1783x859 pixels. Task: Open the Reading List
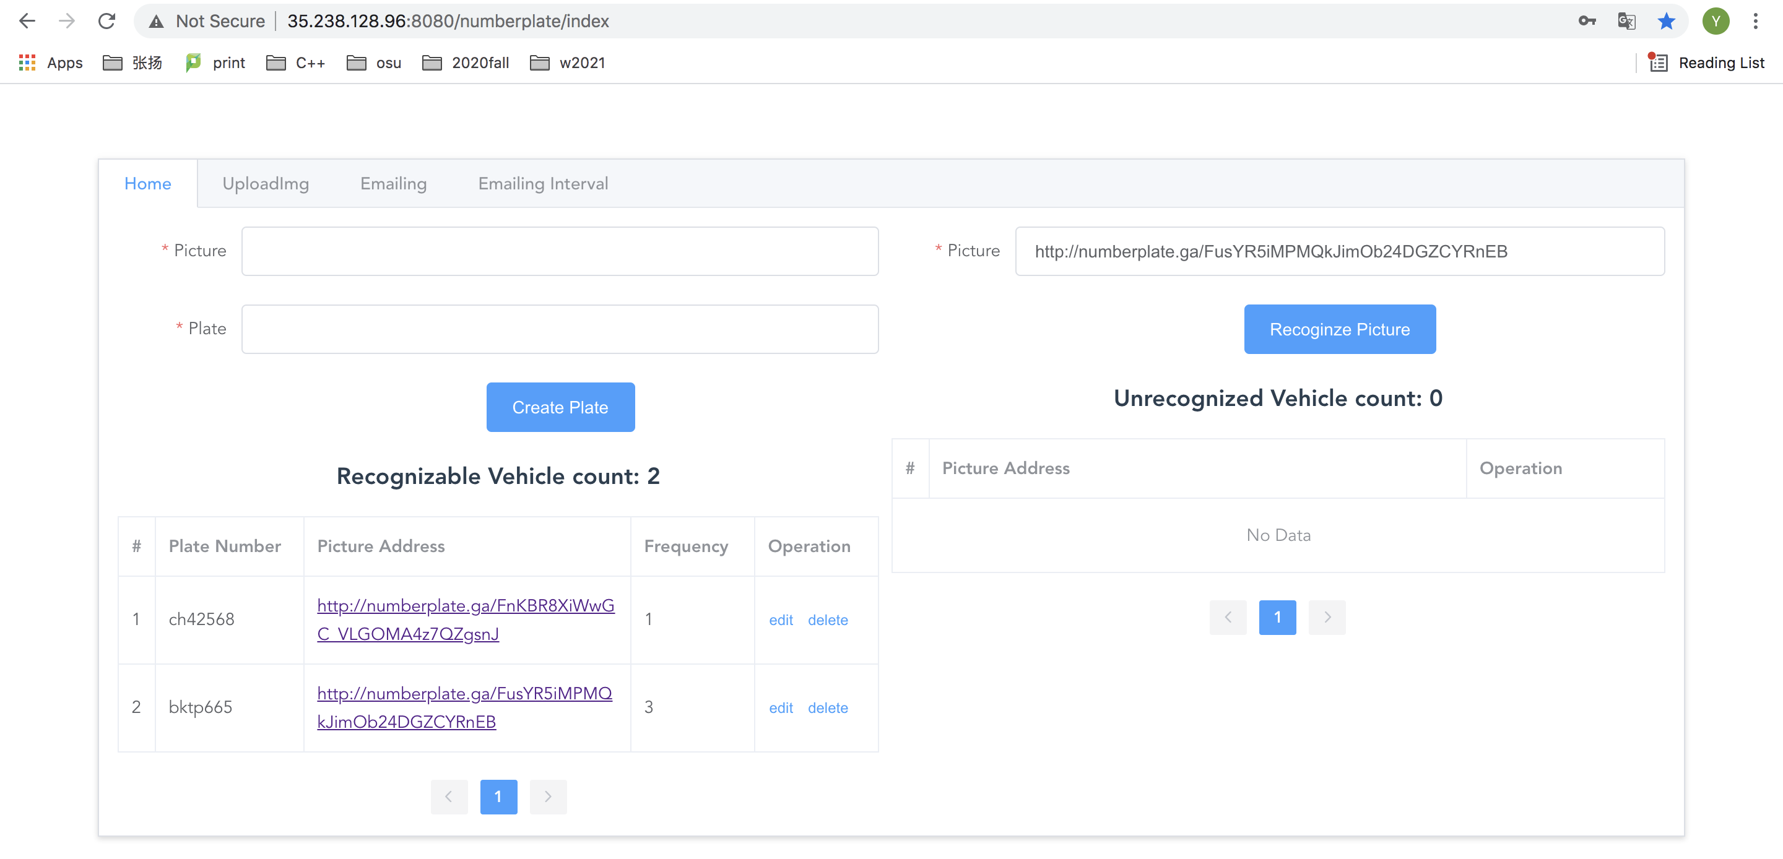click(x=1707, y=63)
